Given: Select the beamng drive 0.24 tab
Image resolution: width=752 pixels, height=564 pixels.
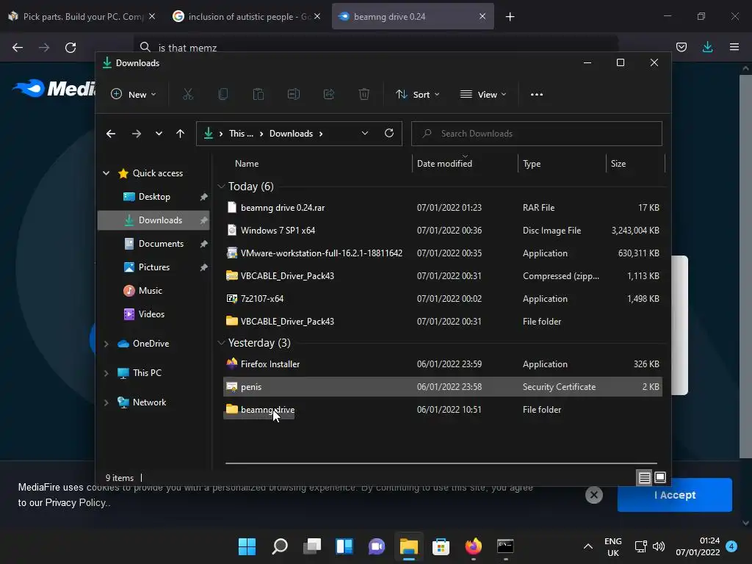Looking at the screenshot, I should (413, 17).
